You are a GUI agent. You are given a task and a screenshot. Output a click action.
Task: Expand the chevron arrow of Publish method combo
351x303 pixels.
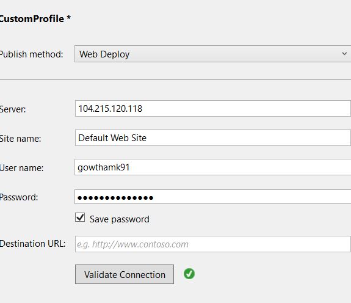(x=344, y=54)
